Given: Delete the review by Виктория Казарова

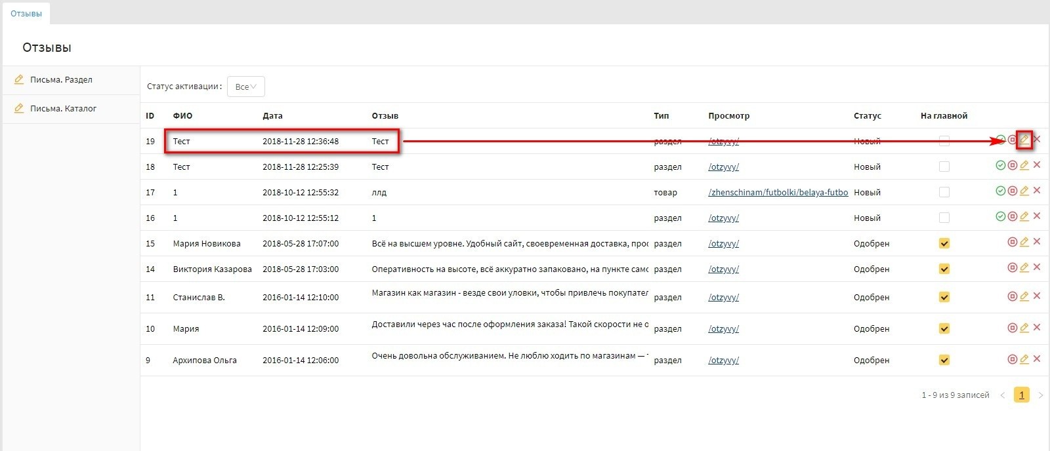Looking at the screenshot, I should 1037,267.
